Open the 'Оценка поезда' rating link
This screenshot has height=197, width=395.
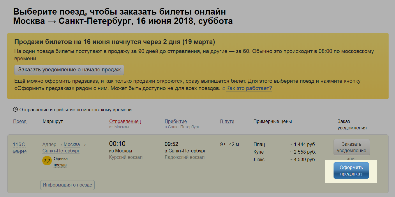click(x=60, y=162)
